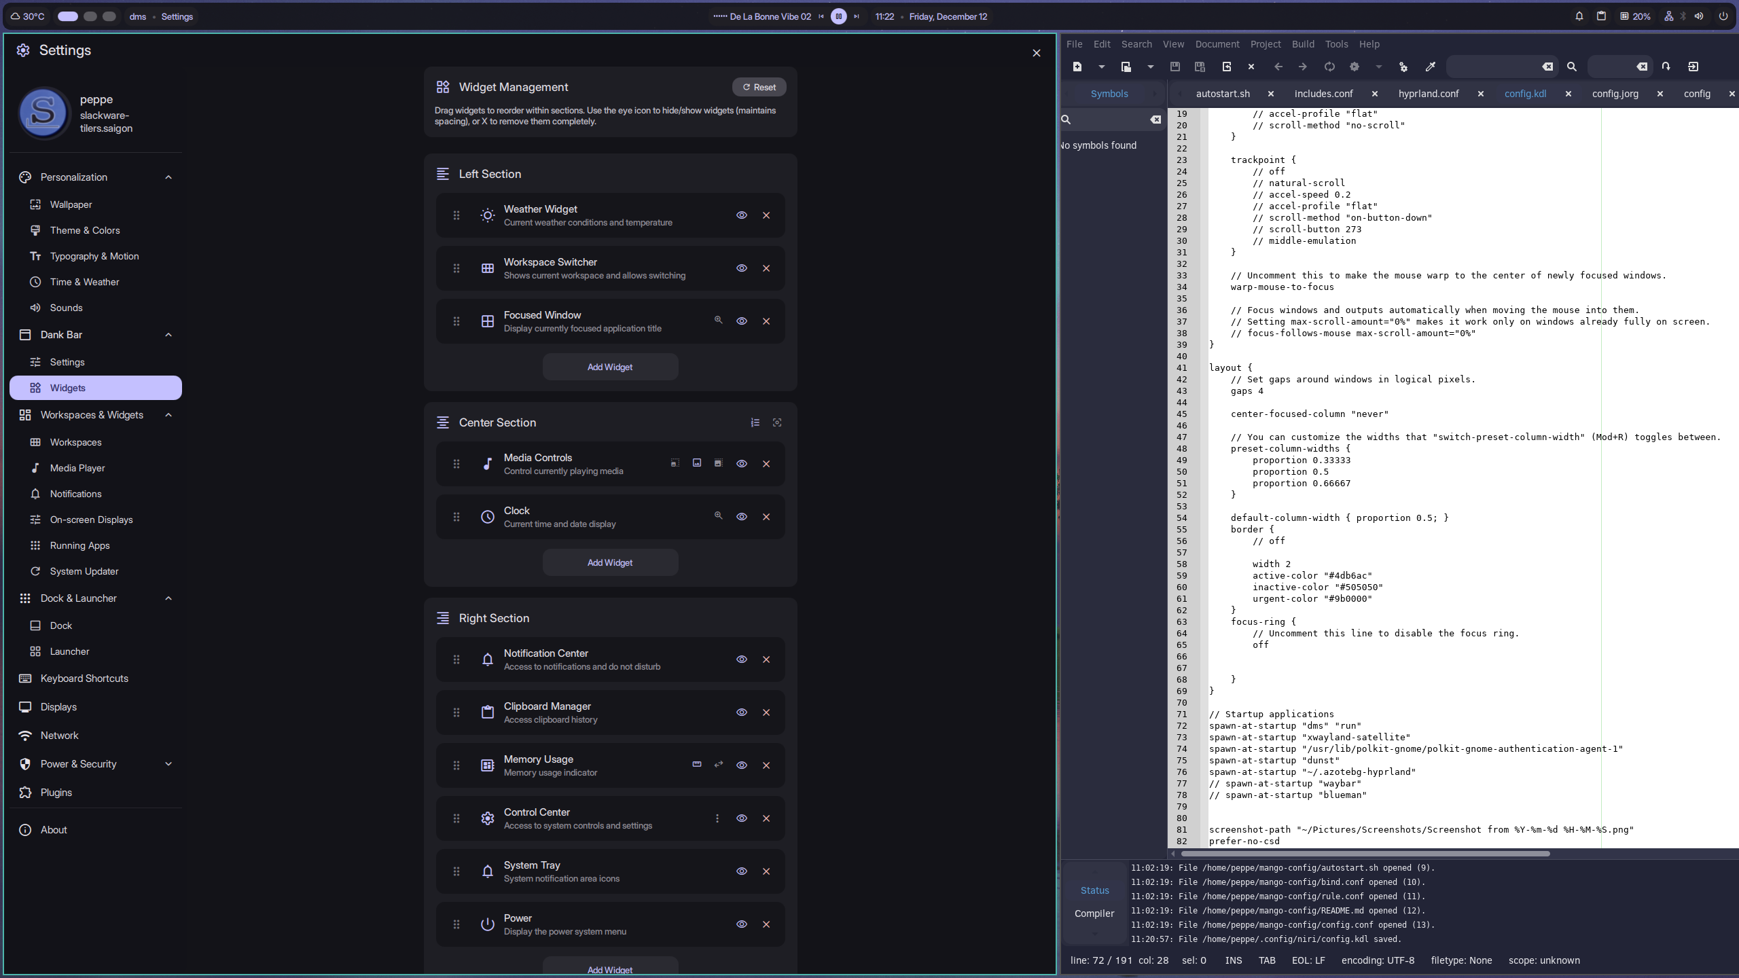The width and height of the screenshot is (1739, 978).
Task: Hide the Weather Widget with the eye icon
Action: pos(741,215)
